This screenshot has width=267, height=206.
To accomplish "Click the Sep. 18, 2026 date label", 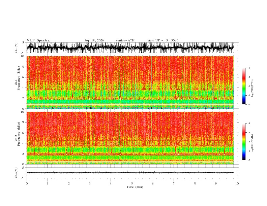I will 94,40.
